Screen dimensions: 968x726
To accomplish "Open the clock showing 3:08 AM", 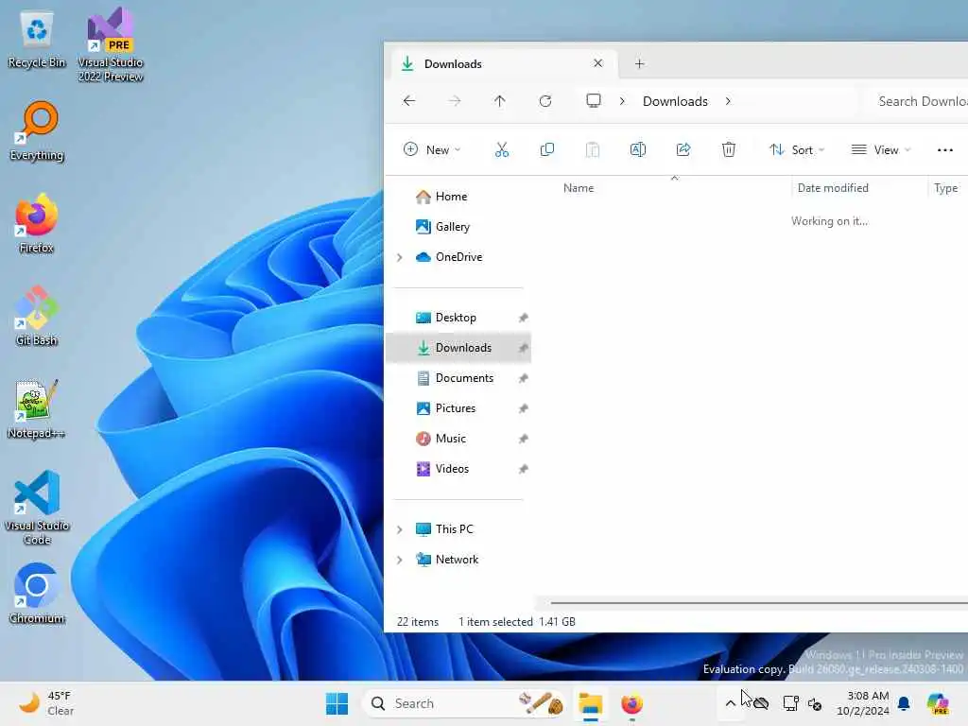I will (863, 703).
